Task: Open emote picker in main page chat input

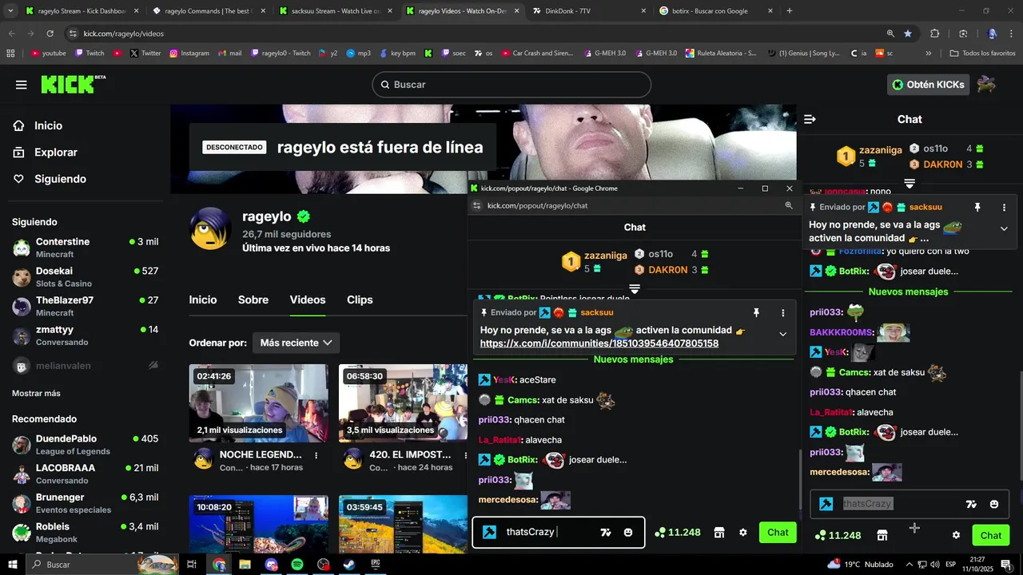Action: 994,504
